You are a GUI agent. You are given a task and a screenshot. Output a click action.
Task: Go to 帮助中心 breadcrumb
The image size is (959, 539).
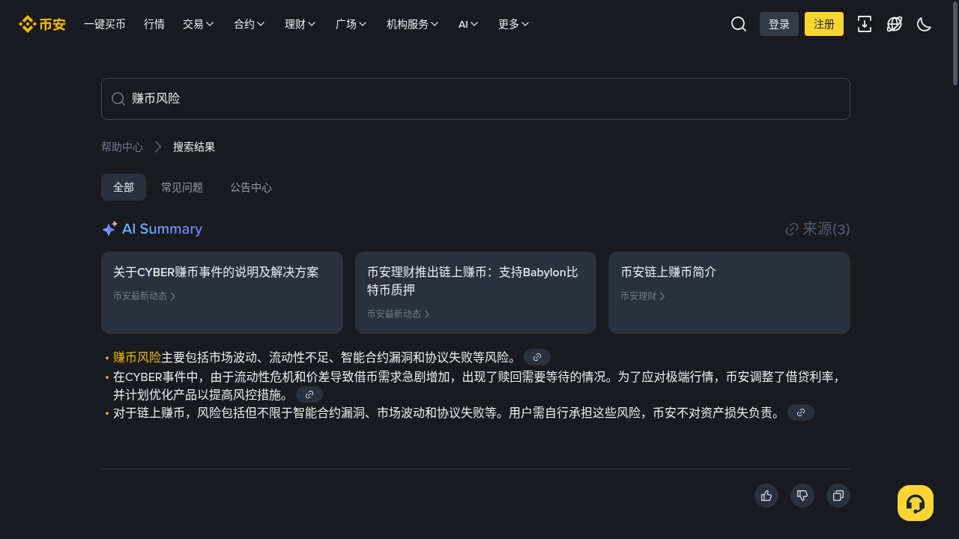point(122,147)
